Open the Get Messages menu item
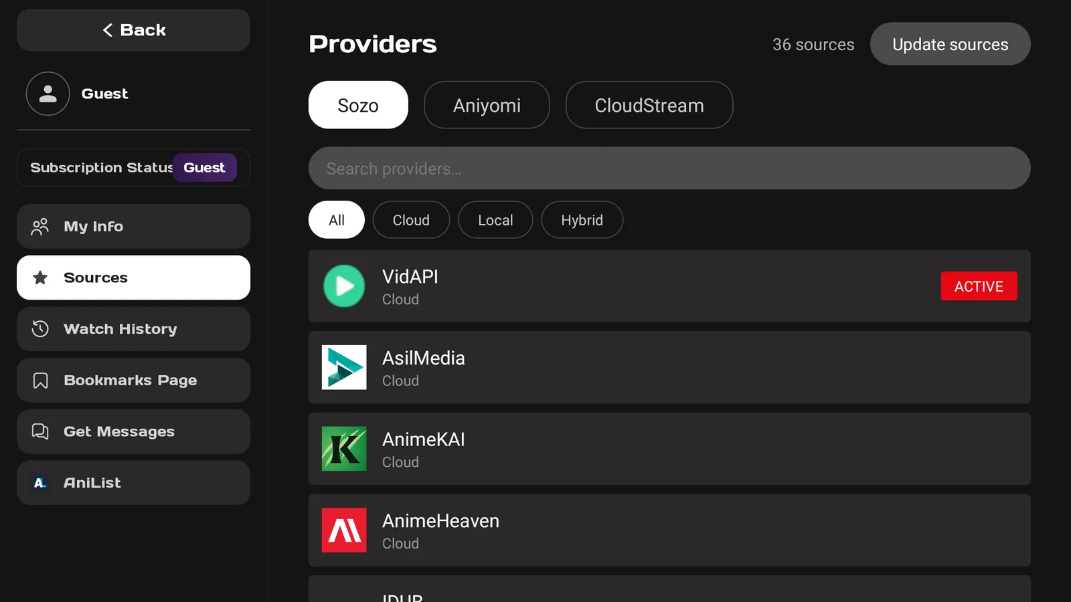 pos(133,431)
